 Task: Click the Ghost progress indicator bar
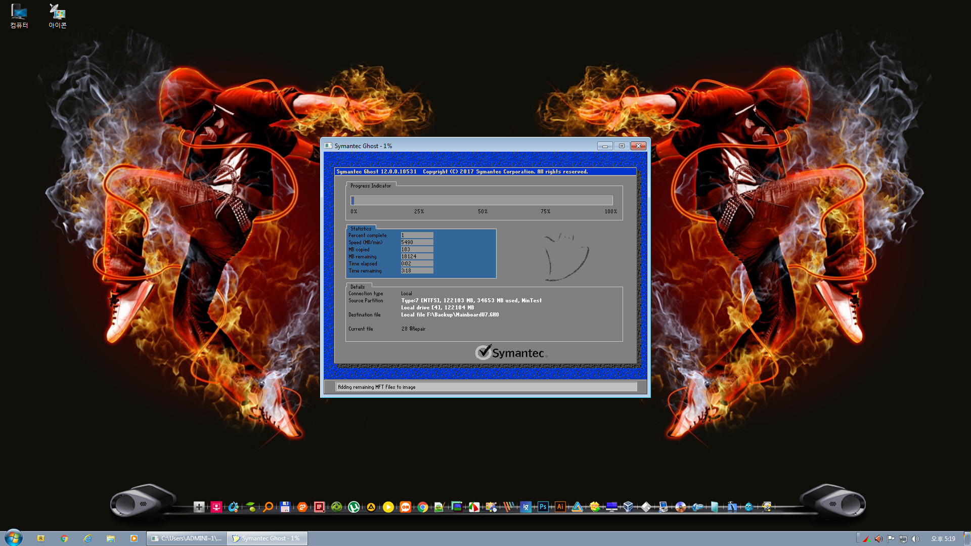pyautogui.click(x=481, y=200)
